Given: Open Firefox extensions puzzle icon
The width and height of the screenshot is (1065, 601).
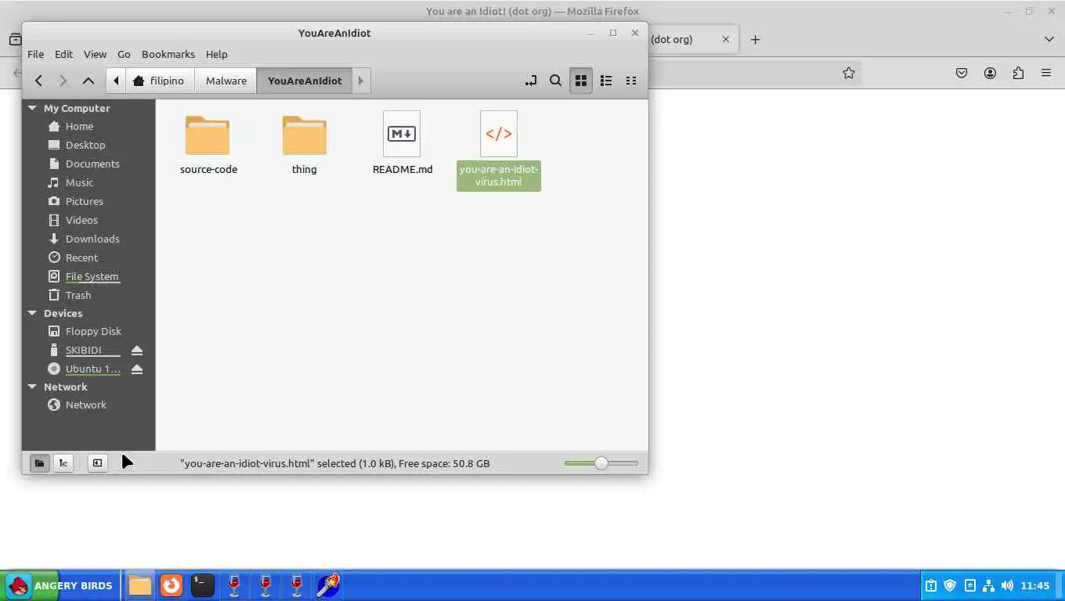Looking at the screenshot, I should pos(1018,73).
